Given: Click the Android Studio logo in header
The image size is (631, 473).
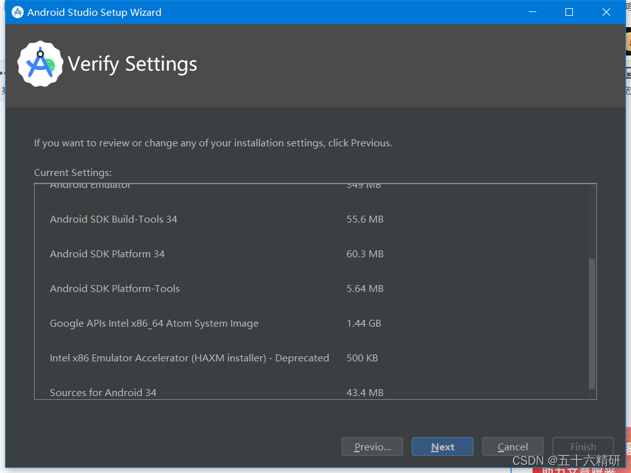Looking at the screenshot, I should coord(40,64).
